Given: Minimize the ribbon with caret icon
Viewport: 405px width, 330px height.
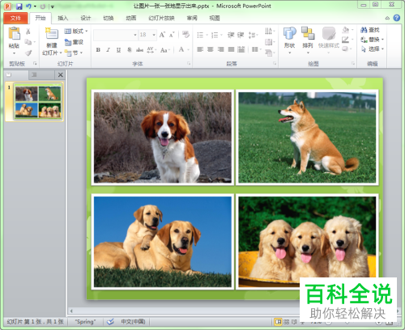Looking at the screenshot, I should (387, 18).
